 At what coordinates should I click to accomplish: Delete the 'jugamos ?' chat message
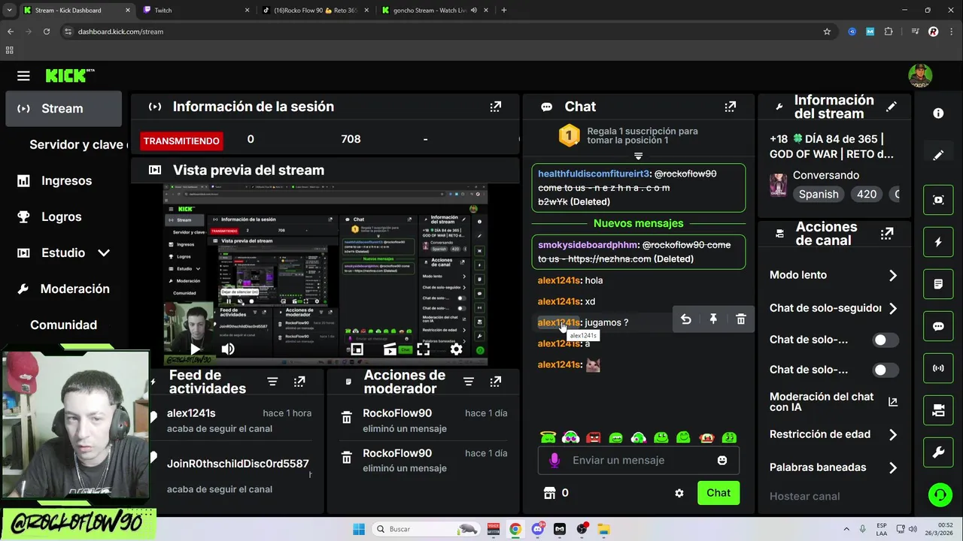click(x=740, y=319)
